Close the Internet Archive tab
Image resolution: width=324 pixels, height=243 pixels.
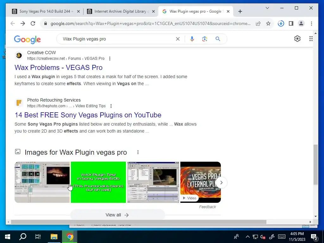pos(153,11)
